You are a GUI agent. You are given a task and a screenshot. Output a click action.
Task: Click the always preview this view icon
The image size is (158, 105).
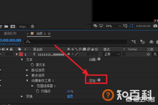click(x=95, y=26)
